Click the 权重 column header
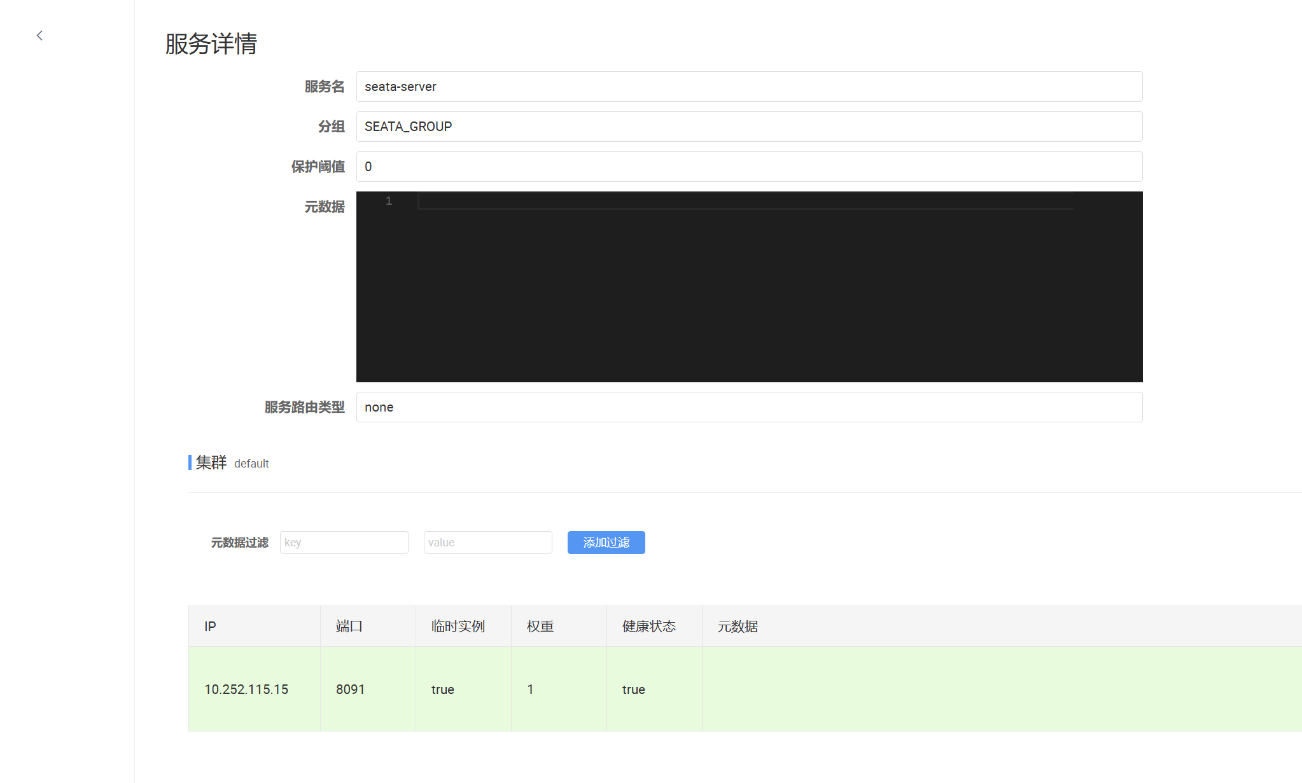This screenshot has height=783, width=1302. pyautogui.click(x=540, y=627)
